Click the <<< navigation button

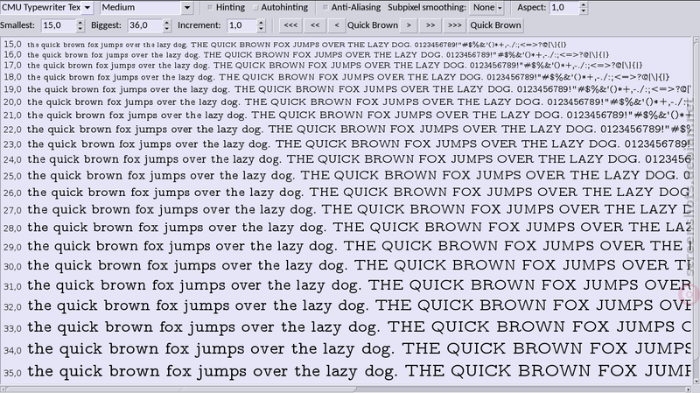[290, 25]
